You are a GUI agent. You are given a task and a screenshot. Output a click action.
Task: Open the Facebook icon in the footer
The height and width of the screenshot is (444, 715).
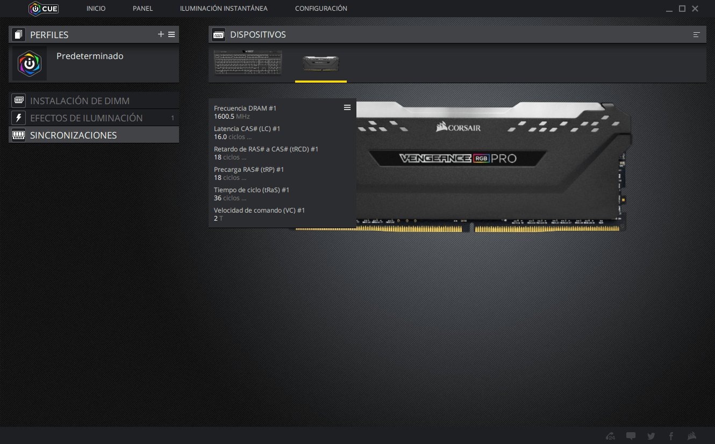click(x=671, y=436)
